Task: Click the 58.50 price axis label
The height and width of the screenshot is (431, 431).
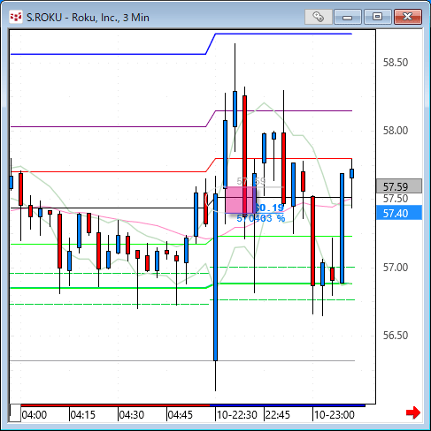Action: click(x=396, y=63)
